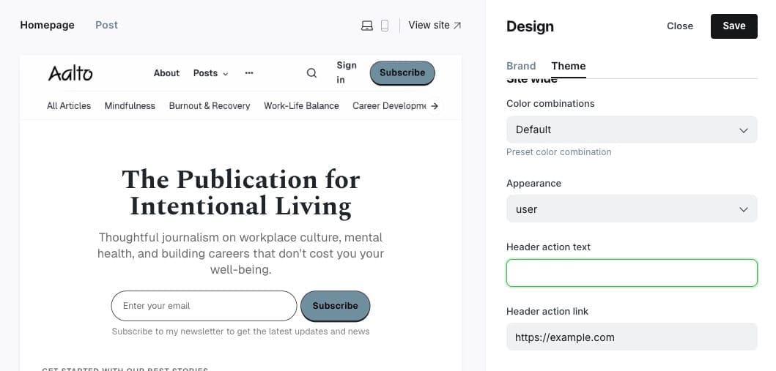Open Color combinations dropdown
776x371 pixels.
(x=632, y=130)
